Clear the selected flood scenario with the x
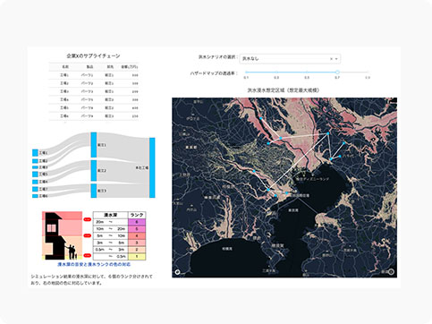The image size is (432, 324). (331, 59)
